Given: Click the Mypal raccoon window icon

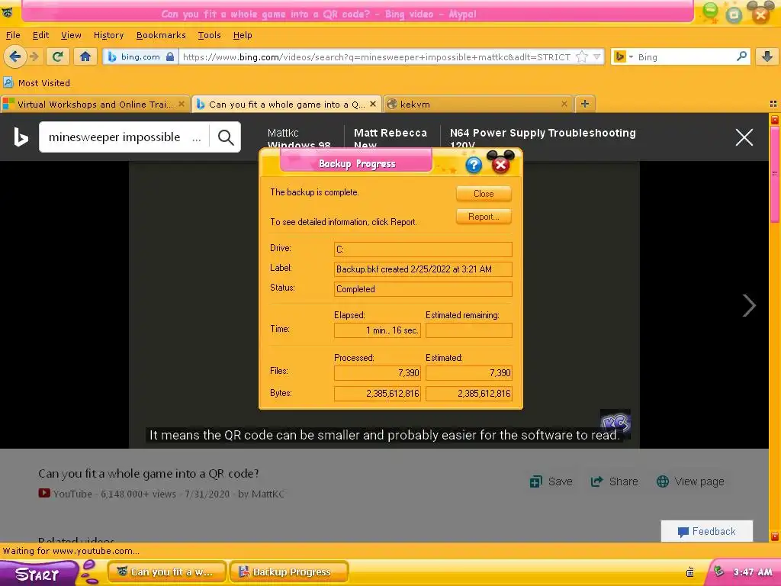Looking at the screenshot, I should click(x=7, y=12).
